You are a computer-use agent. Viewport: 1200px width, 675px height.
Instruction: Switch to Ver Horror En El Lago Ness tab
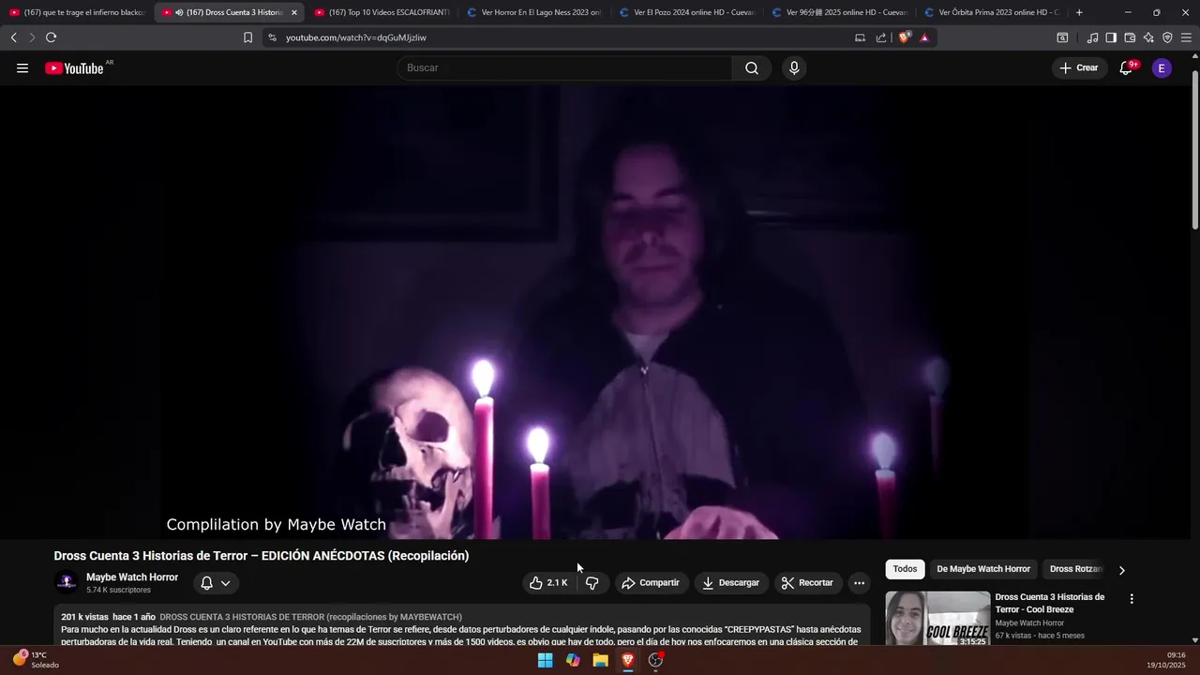click(534, 12)
